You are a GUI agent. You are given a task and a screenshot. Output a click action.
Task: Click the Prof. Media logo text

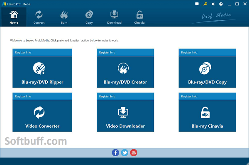tap(216, 16)
